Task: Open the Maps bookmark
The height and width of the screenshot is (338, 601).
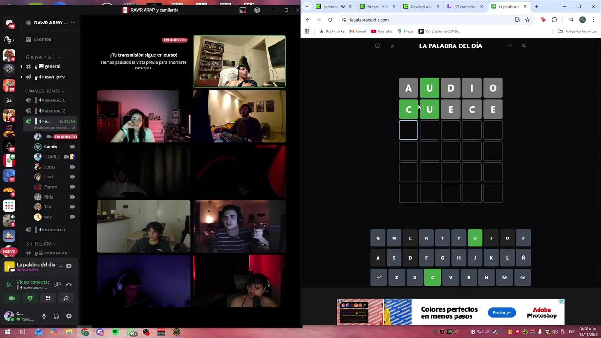Action: [x=405, y=31]
